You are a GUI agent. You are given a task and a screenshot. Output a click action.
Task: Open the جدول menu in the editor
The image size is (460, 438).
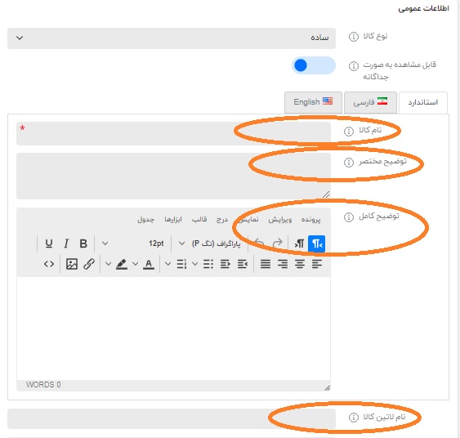click(x=145, y=220)
